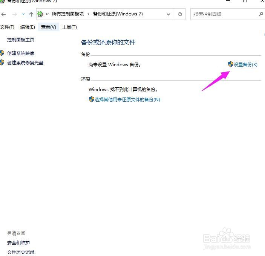Click the forward navigation arrow
The height and width of the screenshot is (256, 265).
click(15, 14)
